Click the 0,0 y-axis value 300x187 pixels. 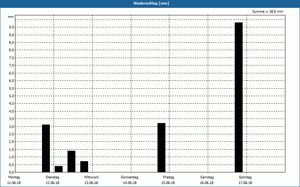coord(11,172)
